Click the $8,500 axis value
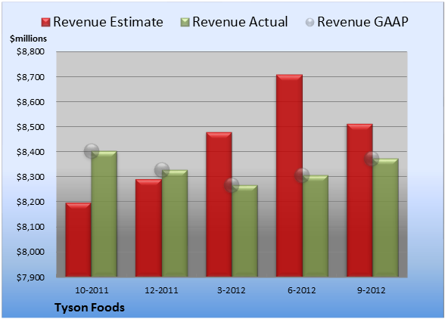 click(x=30, y=127)
